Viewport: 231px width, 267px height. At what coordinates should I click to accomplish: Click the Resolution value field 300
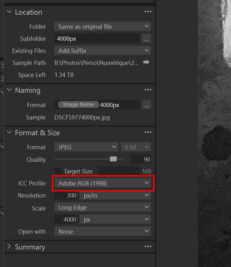(66, 195)
